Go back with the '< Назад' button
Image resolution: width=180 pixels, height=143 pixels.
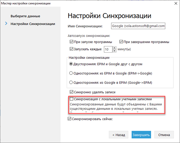[119, 135]
